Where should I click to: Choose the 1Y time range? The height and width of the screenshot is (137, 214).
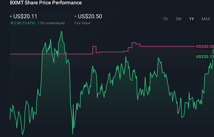pyautogui.click(x=191, y=19)
